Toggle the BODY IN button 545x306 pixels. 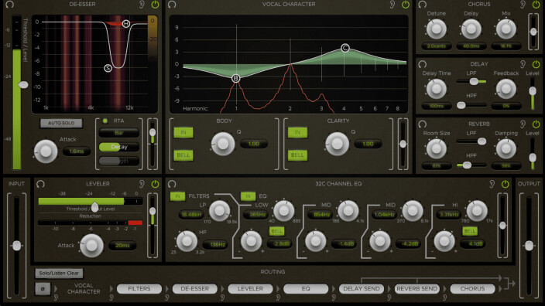[x=183, y=132]
